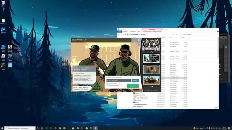The width and height of the screenshot is (232, 130).
Task: Click the green install button in SilentPatch installer
Action: point(133,86)
